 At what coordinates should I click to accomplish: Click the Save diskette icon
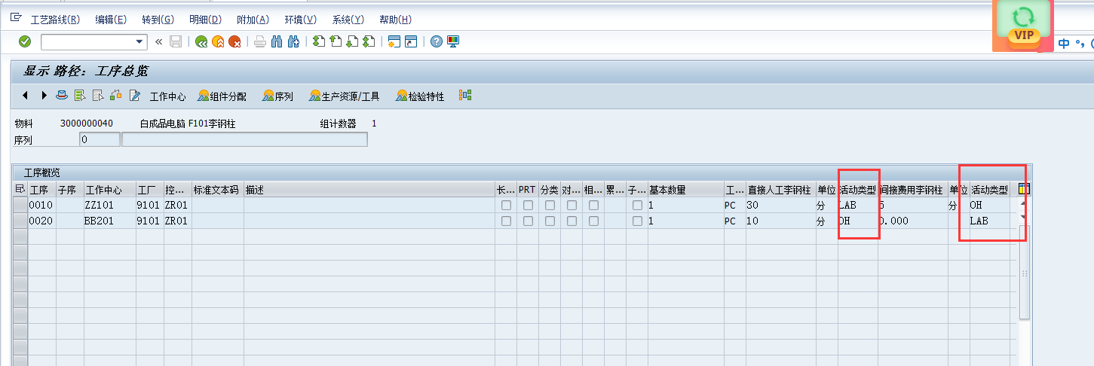[x=176, y=41]
